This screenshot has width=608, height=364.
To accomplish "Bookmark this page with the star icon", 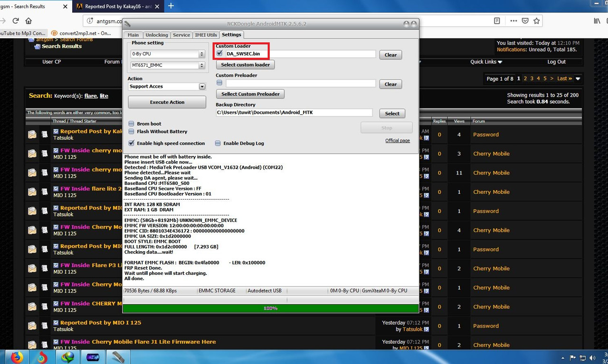I will click(536, 21).
